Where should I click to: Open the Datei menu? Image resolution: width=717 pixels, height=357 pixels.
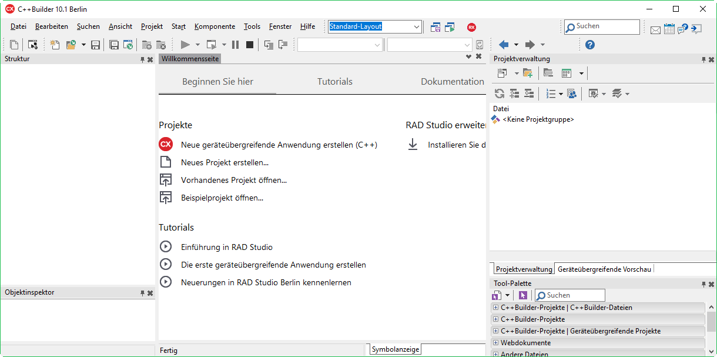pos(18,26)
